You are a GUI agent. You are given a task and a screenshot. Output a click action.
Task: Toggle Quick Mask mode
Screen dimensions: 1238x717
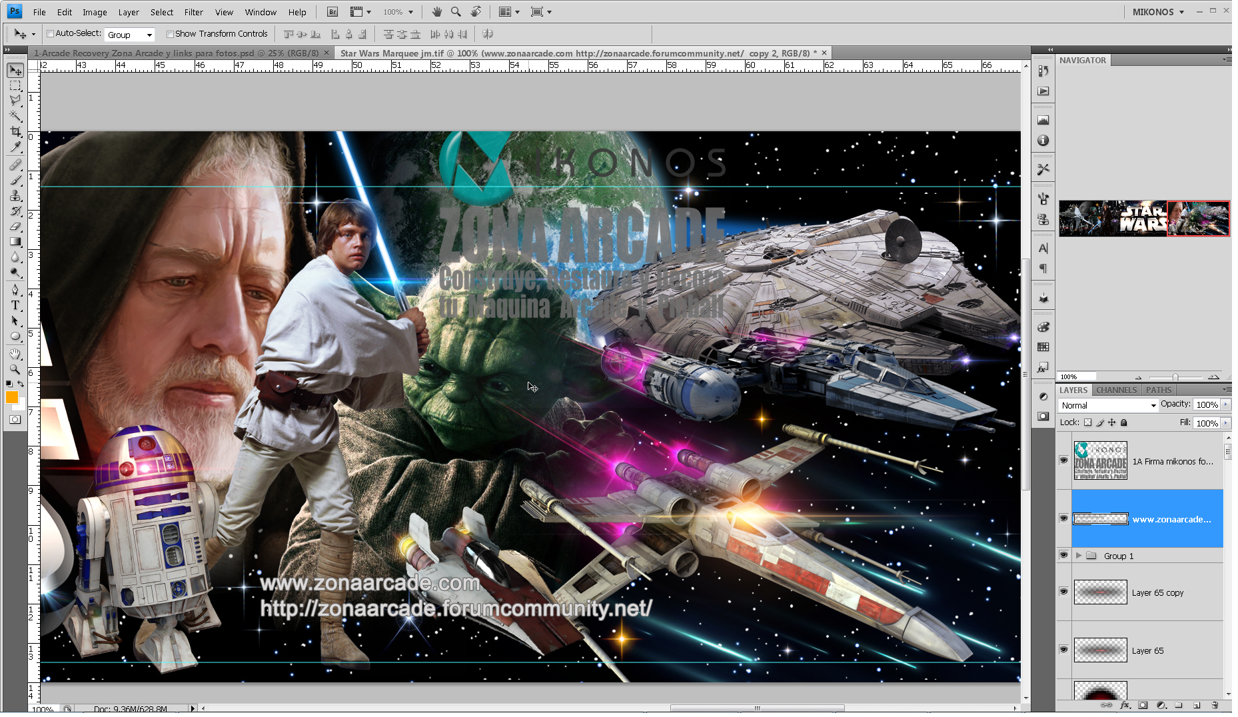pos(15,420)
